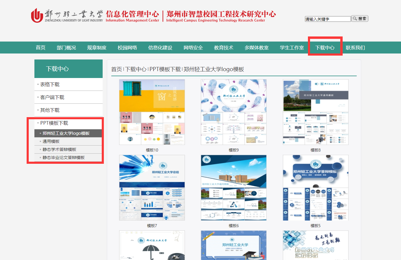Open thumbnail of 模板6 campus building template

point(234,188)
